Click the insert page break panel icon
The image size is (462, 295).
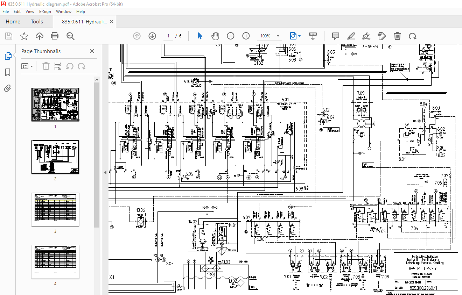pos(58,66)
